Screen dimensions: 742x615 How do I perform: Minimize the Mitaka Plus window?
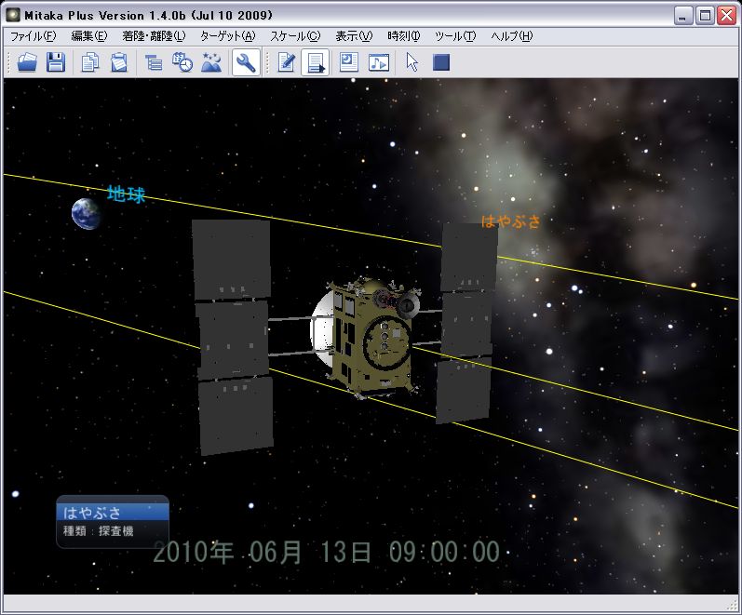coord(682,16)
